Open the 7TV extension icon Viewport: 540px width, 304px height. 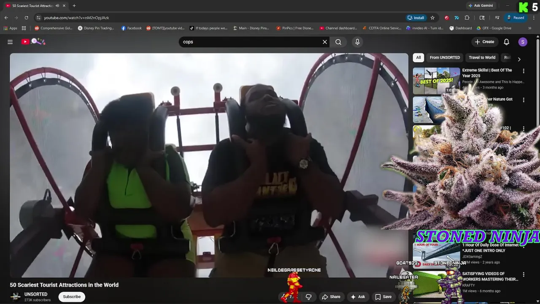(456, 18)
